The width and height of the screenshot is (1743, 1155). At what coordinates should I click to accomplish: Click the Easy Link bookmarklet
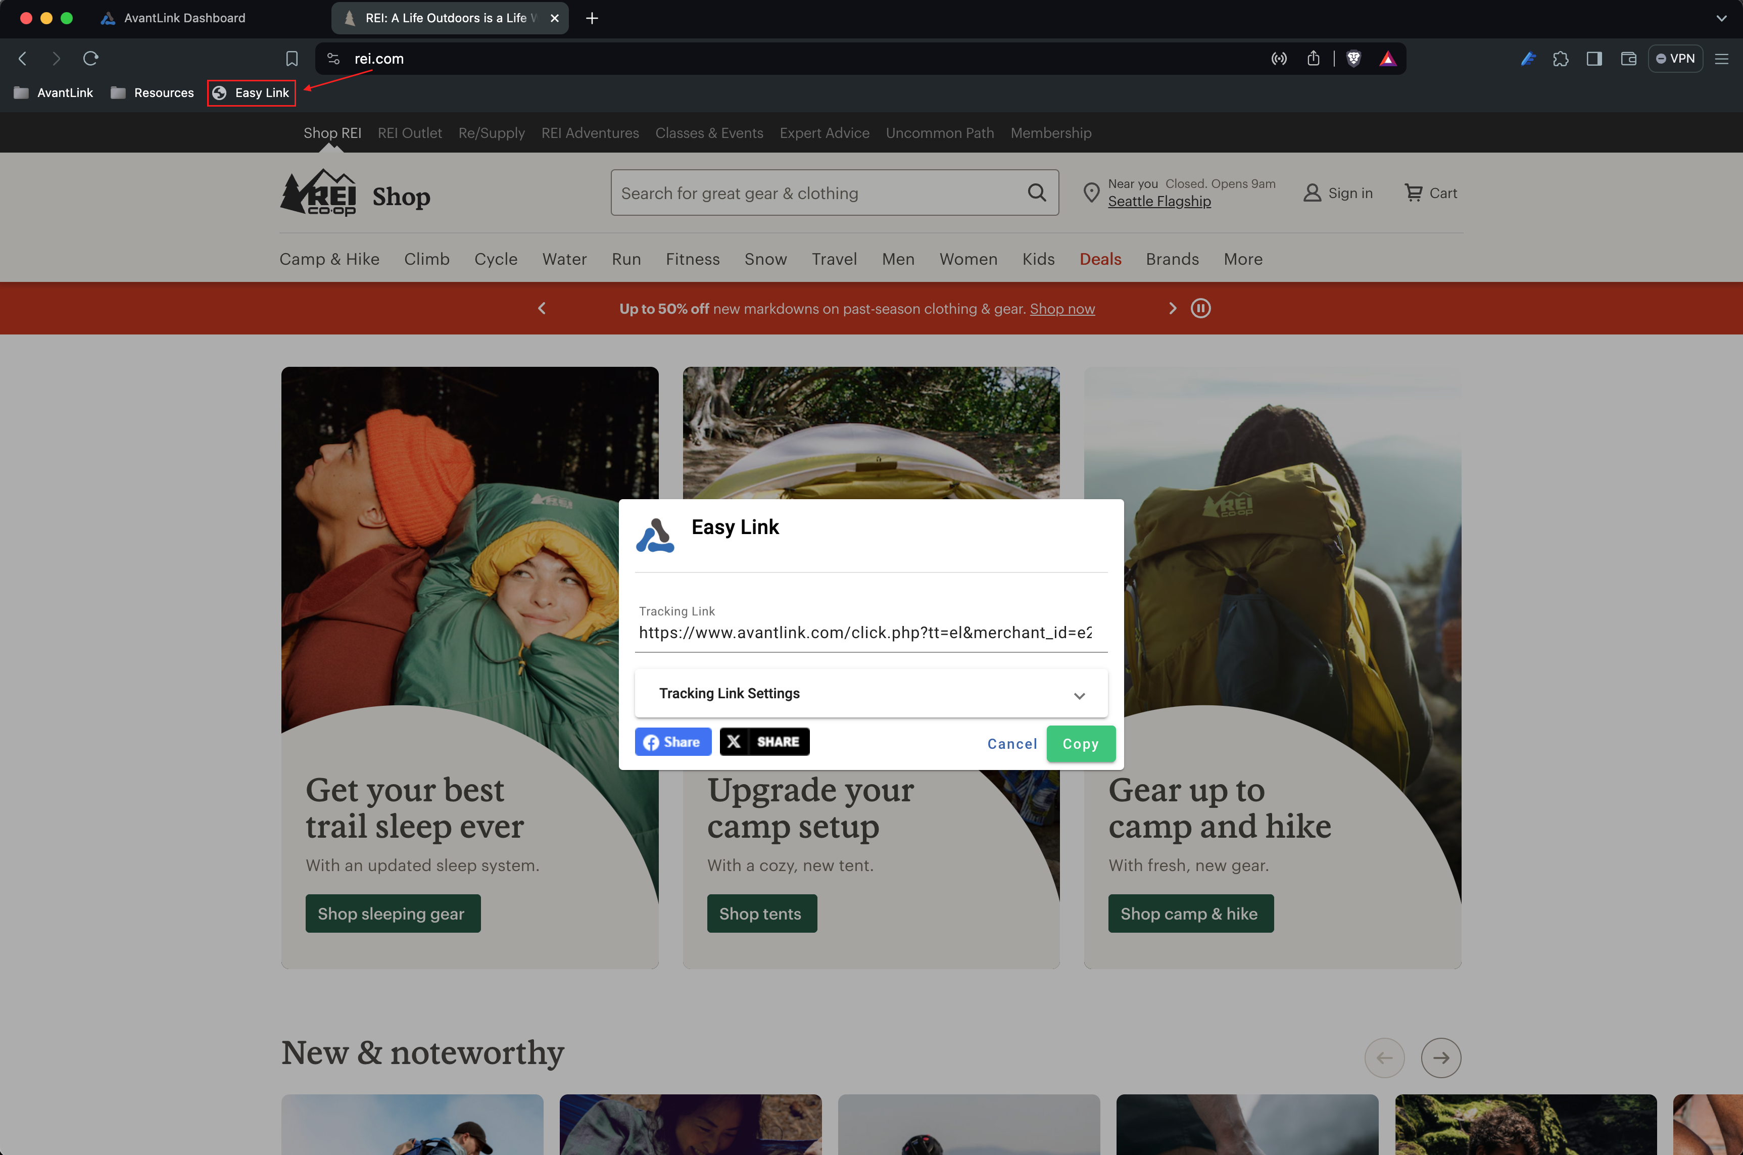251,93
